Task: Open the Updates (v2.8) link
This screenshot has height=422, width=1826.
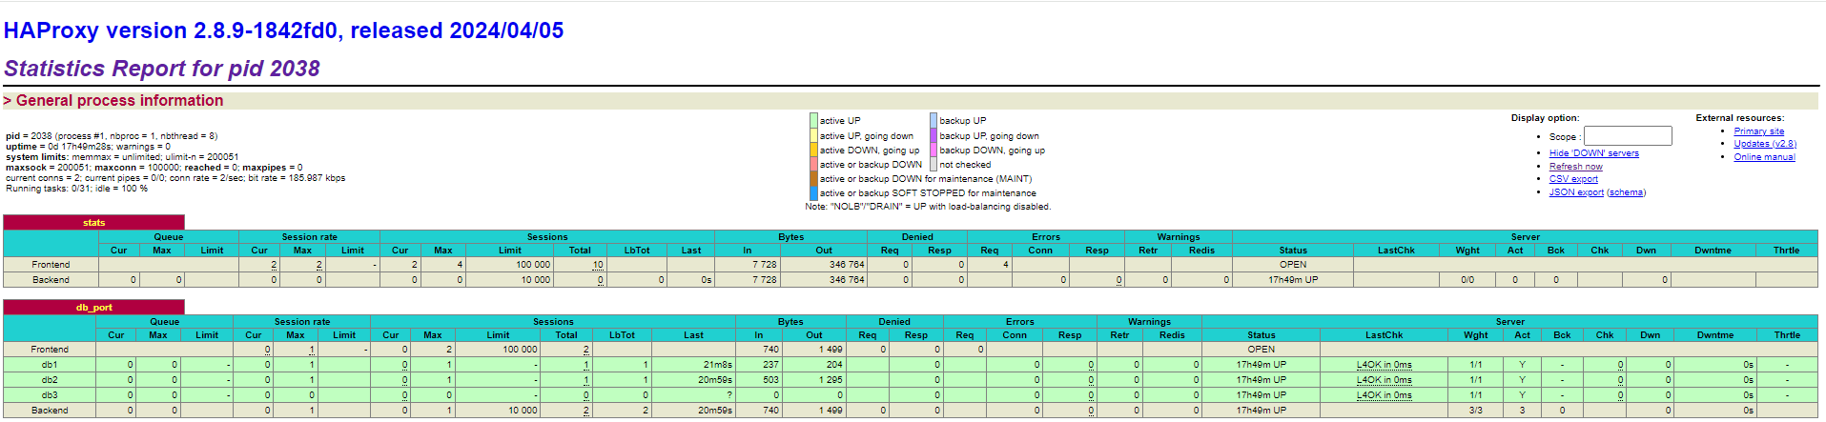Action: 1765,144
